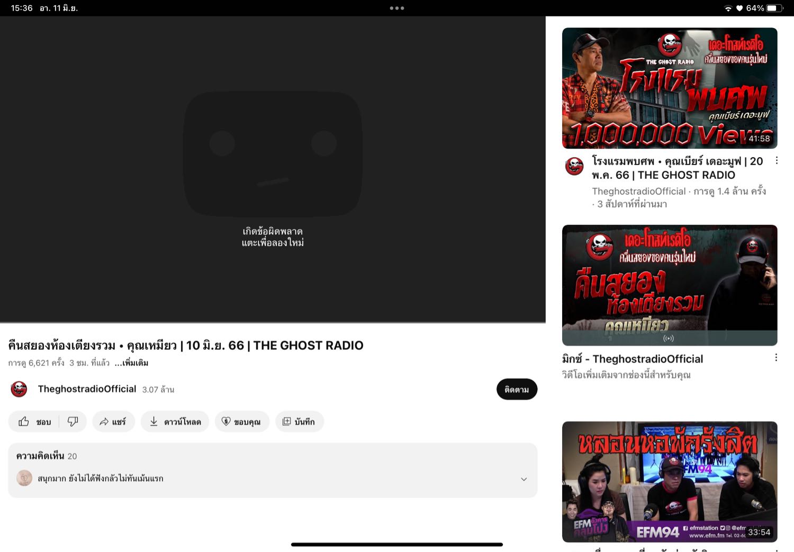
Task: Open the มิกซ์ - TheghostradioOfficial playlist title
Action: tap(633, 359)
